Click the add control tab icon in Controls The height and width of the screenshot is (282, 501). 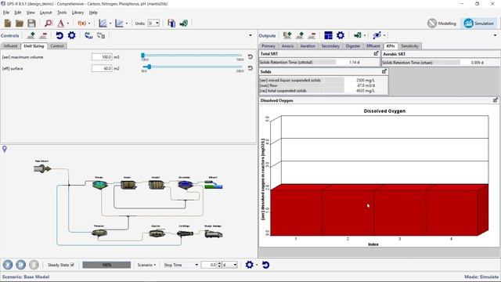coord(31,35)
